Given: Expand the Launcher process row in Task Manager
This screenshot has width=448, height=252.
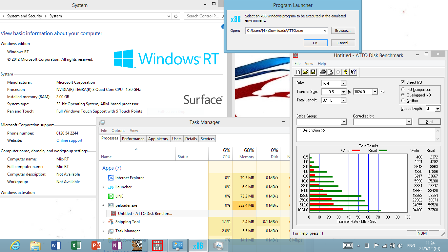Looking at the screenshot, I should 104,187.
